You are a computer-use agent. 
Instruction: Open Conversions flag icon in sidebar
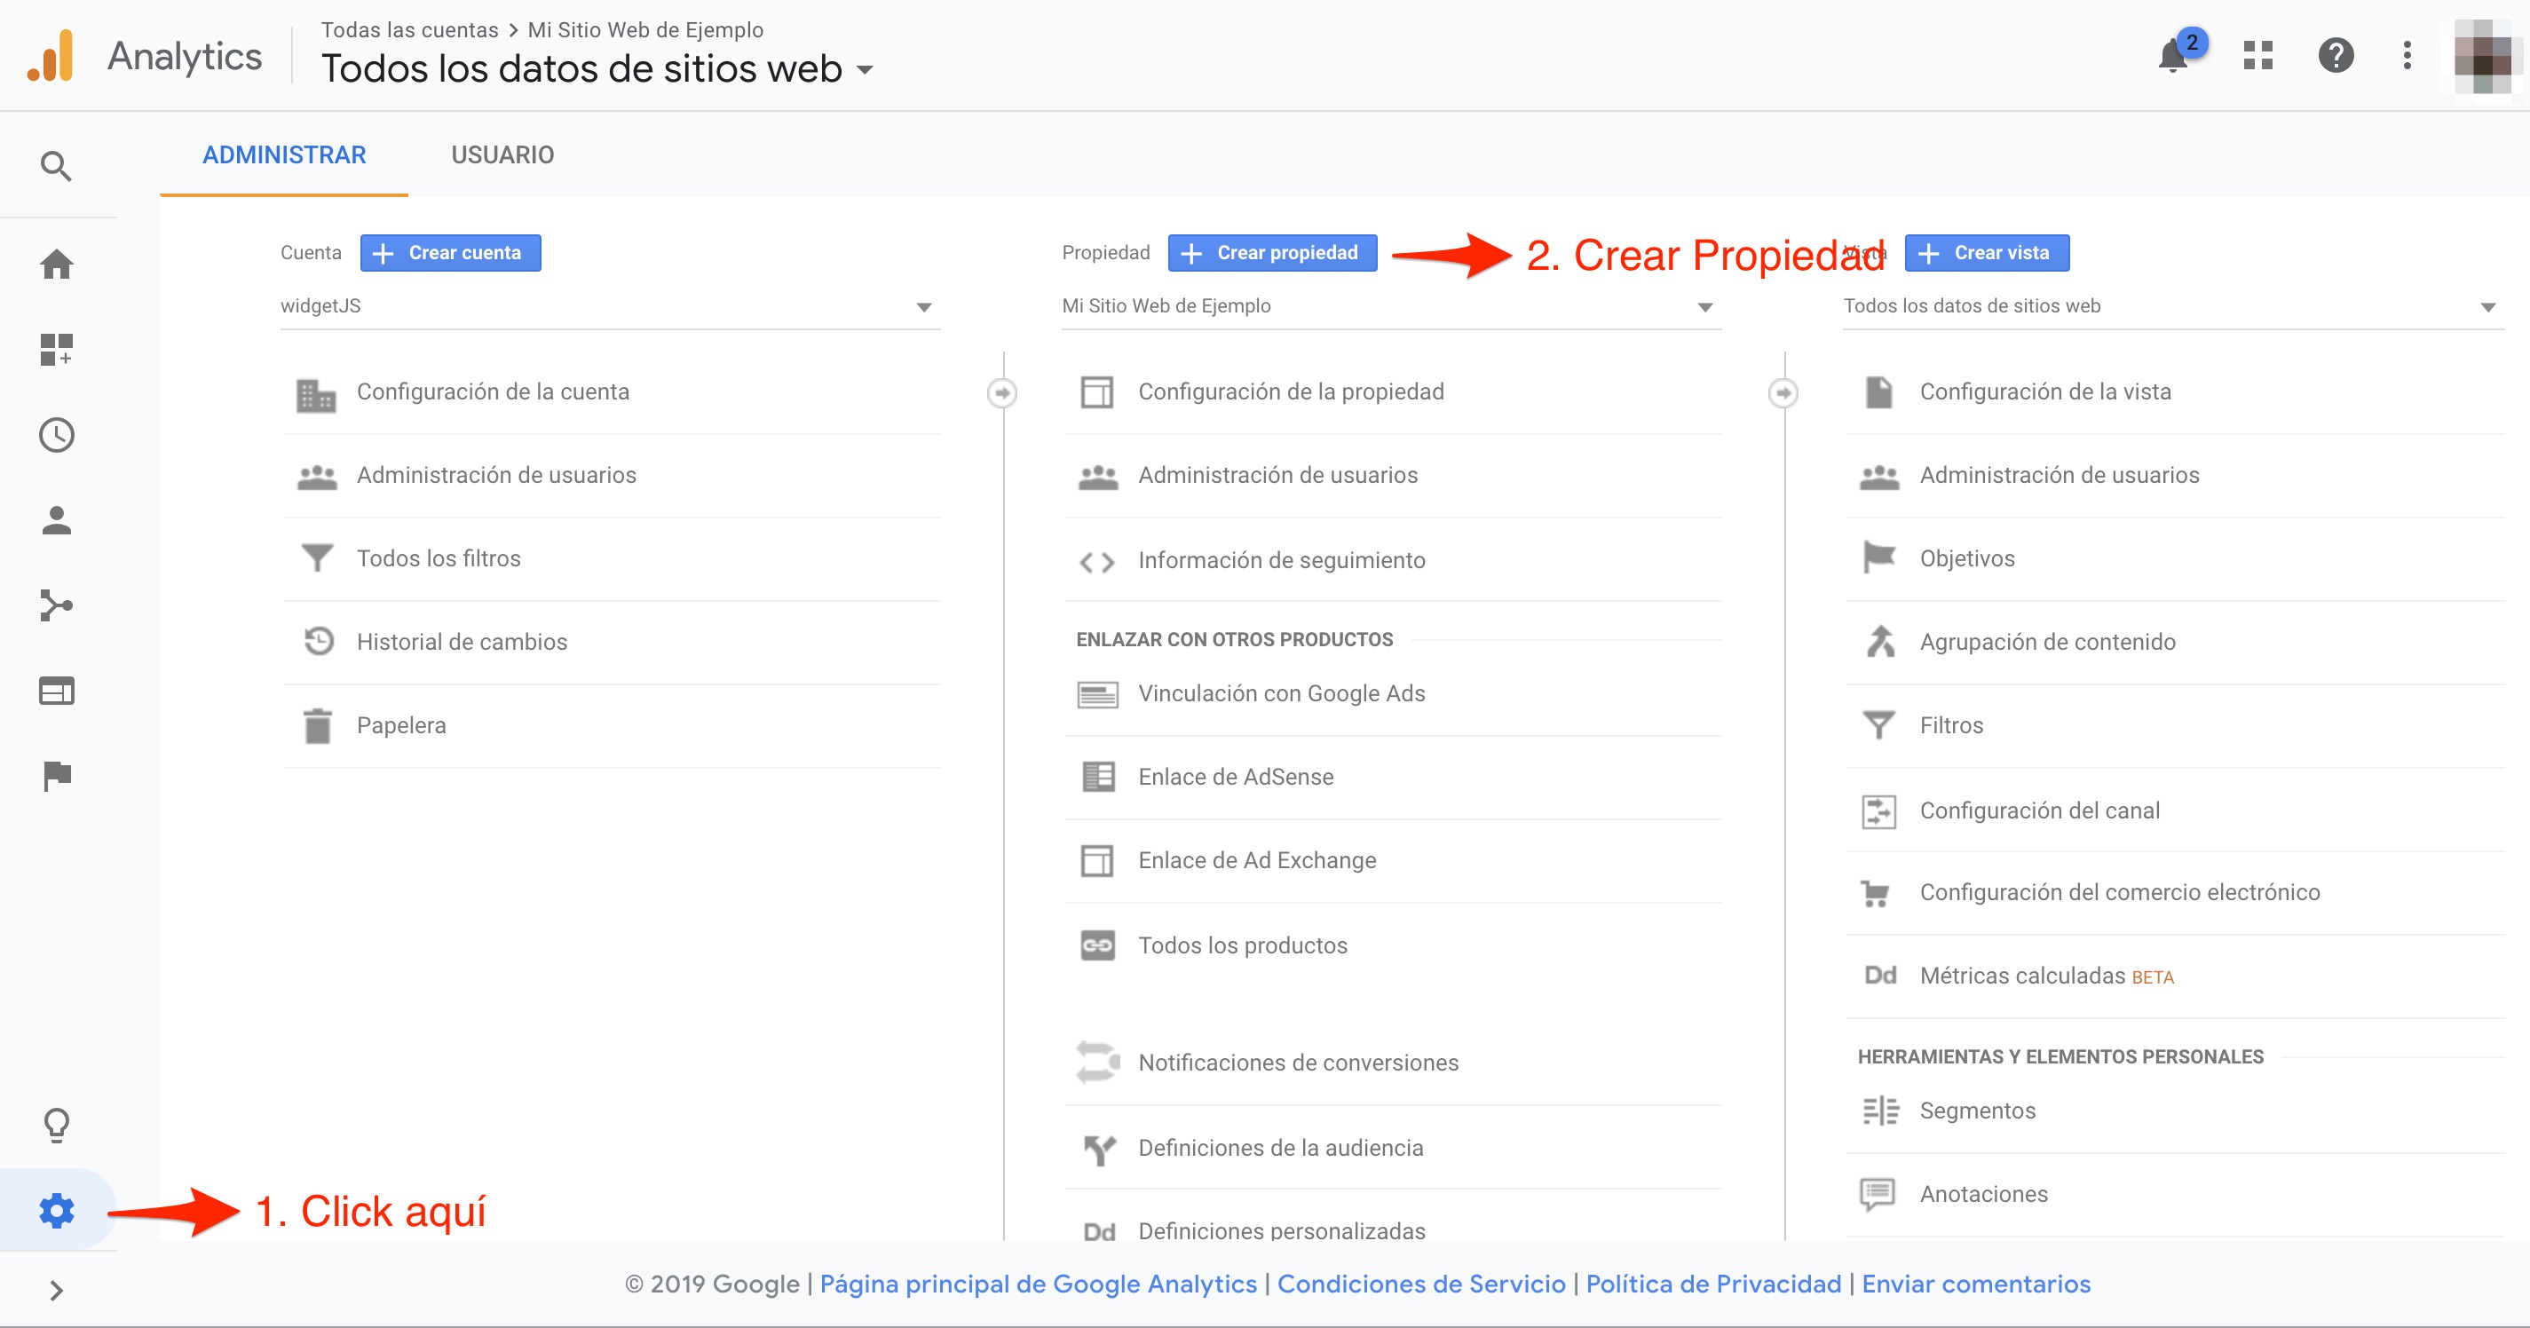pos(56,776)
